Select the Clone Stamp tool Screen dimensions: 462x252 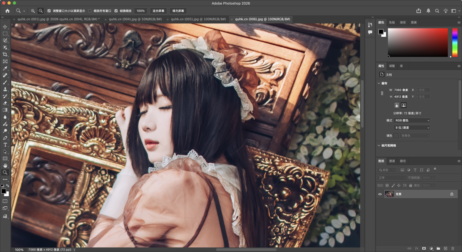(x=5, y=89)
